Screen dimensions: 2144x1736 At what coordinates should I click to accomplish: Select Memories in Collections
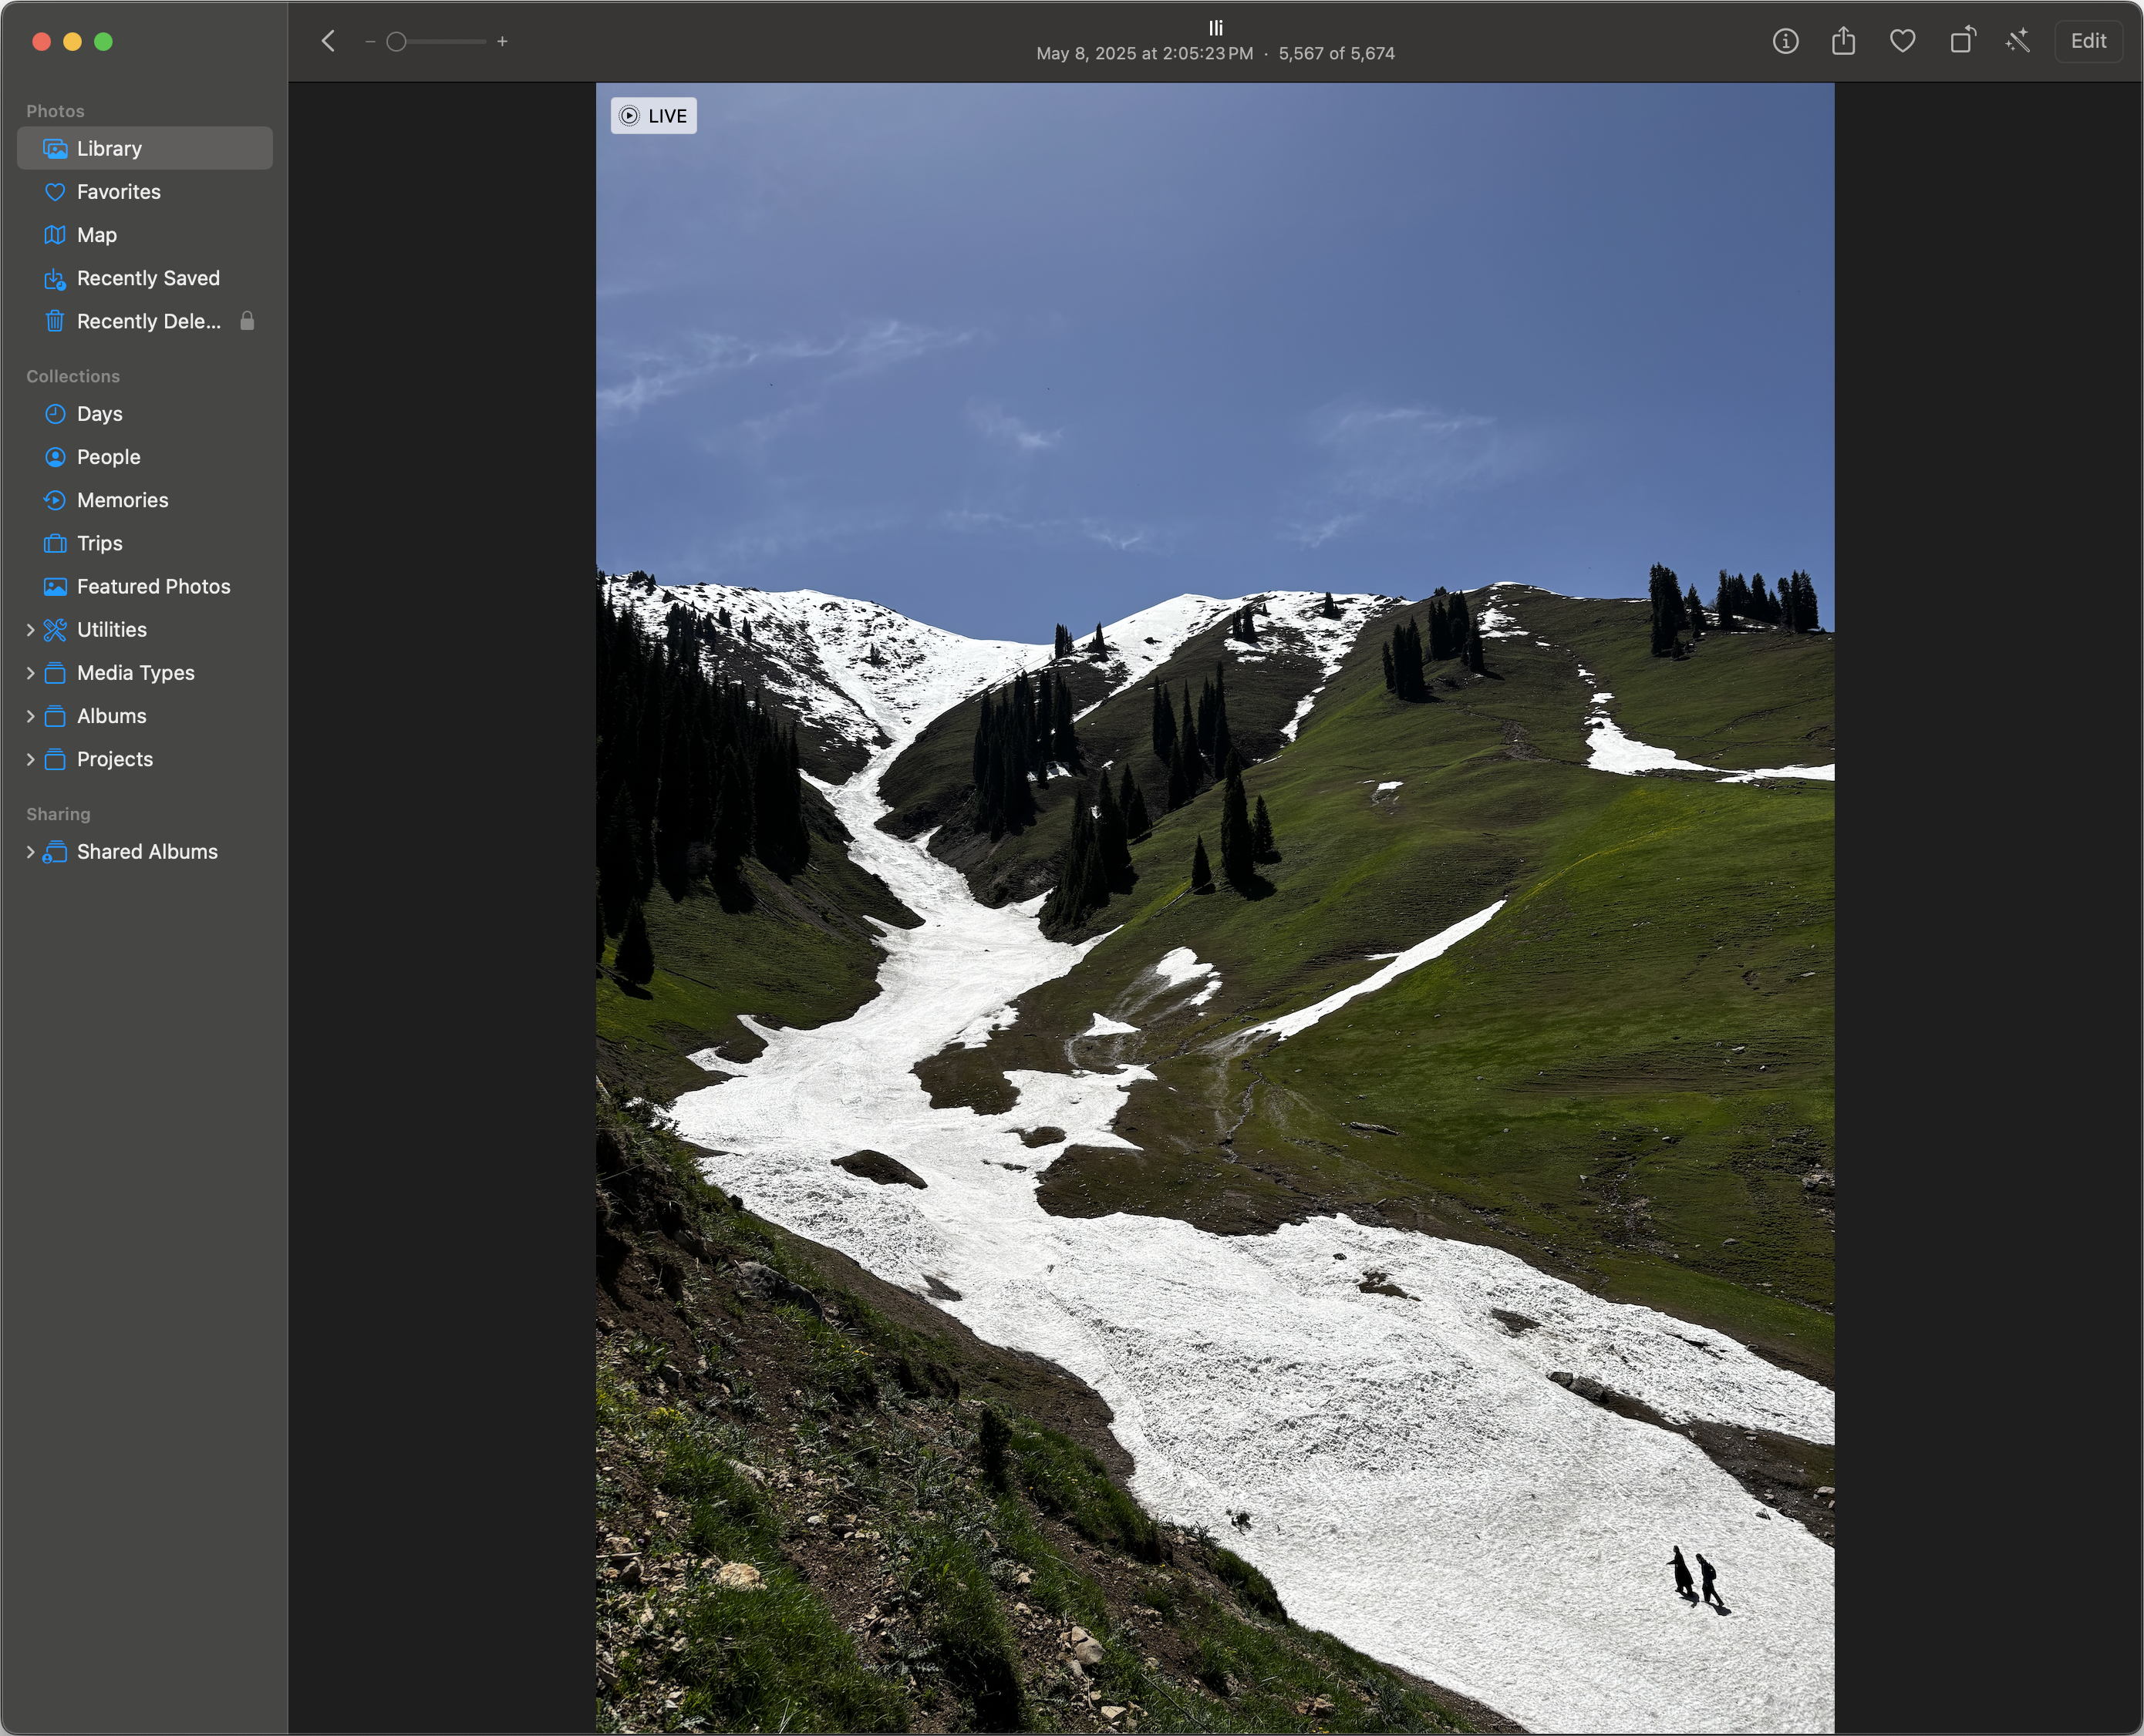pos(122,500)
